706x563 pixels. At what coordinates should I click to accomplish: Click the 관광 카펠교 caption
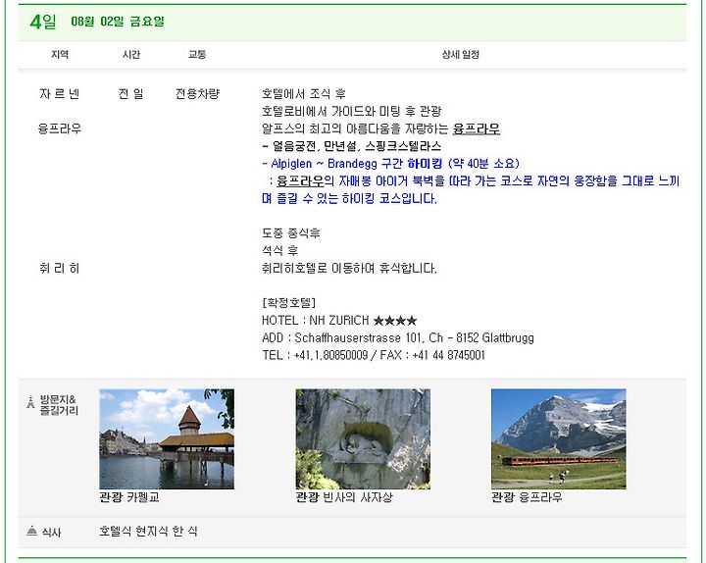[129, 497]
